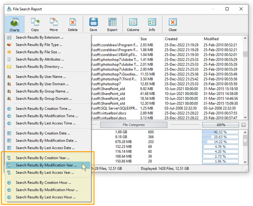This screenshot has height=206, width=253.
Task: Select Search Results By Modification Year
Action: point(48,165)
